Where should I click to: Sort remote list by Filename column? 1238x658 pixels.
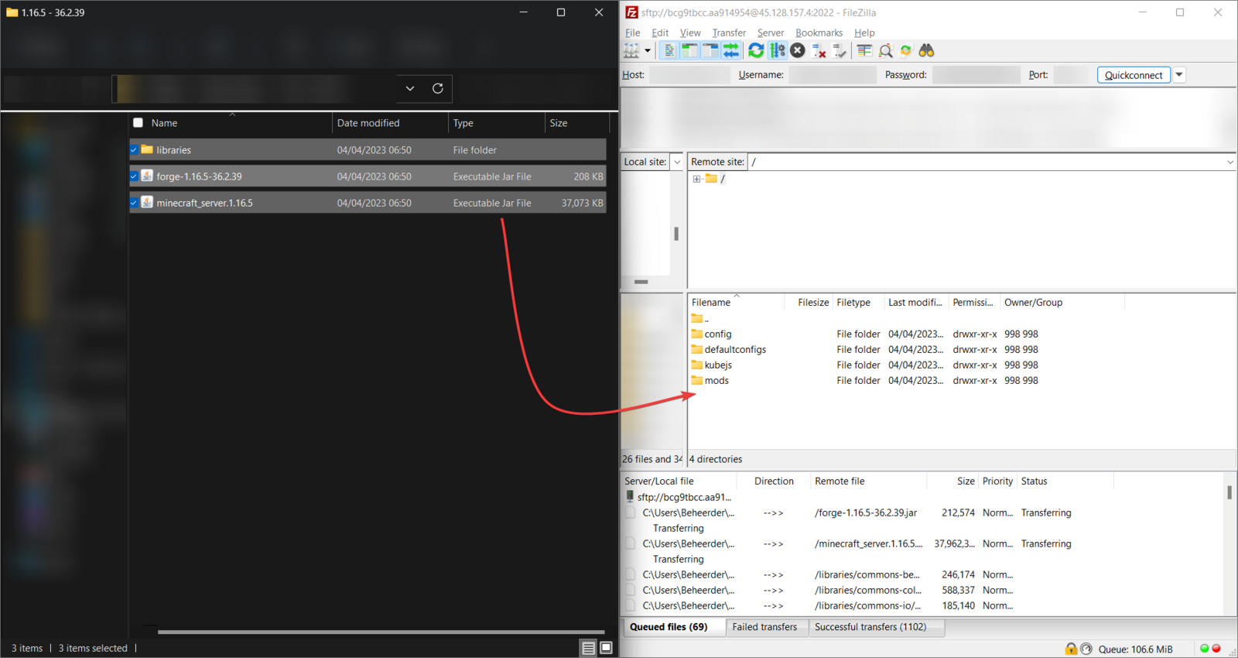coord(735,303)
